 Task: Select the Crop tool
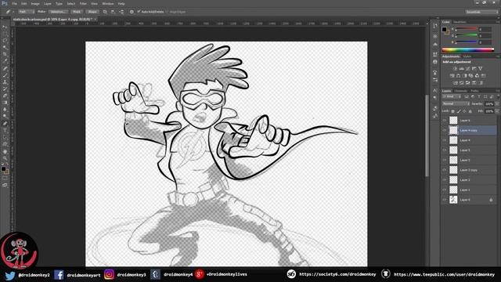pos(5,54)
